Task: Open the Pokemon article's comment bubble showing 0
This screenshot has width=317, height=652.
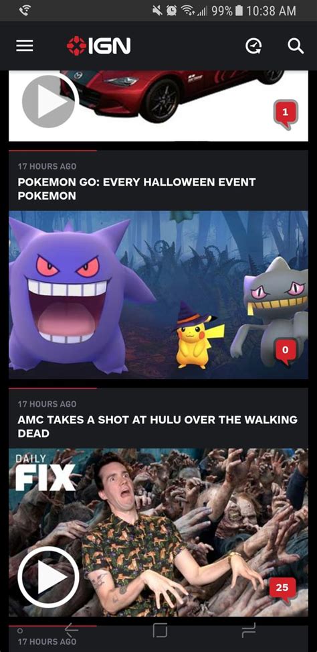Action: tap(286, 351)
